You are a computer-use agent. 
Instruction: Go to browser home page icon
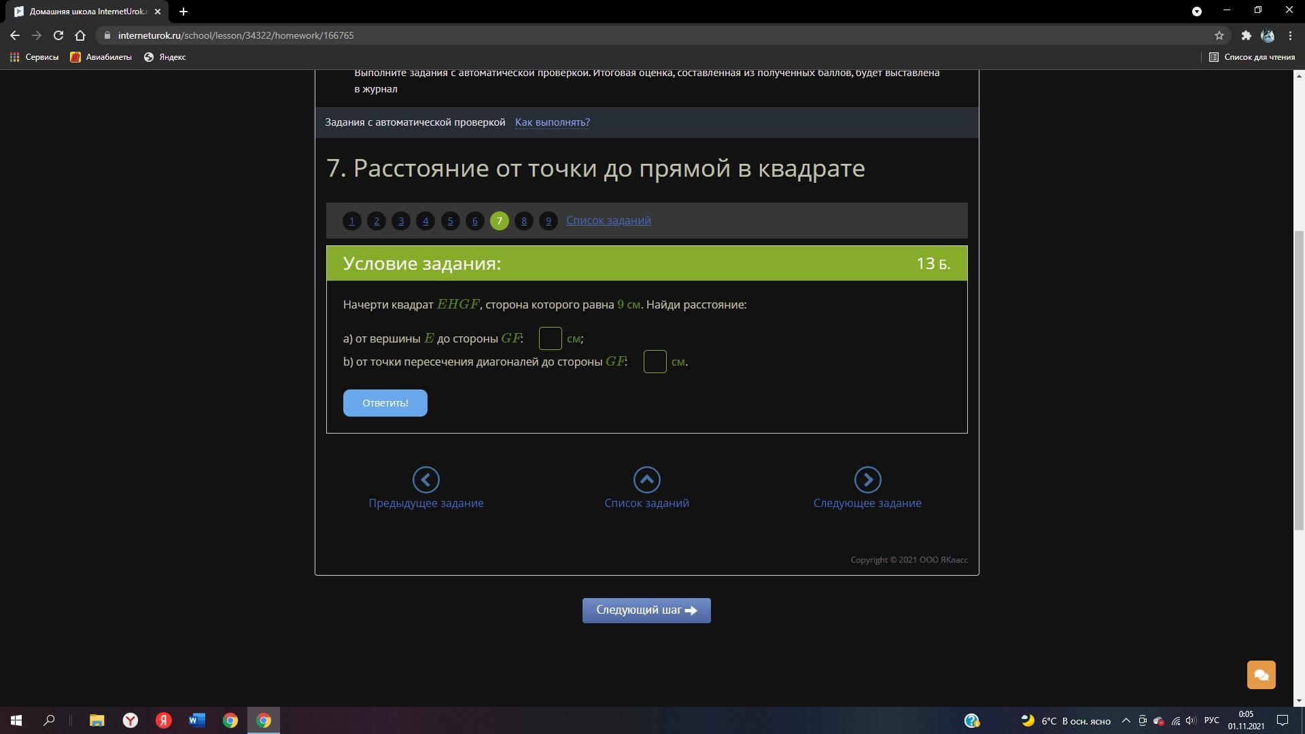pyautogui.click(x=80, y=35)
